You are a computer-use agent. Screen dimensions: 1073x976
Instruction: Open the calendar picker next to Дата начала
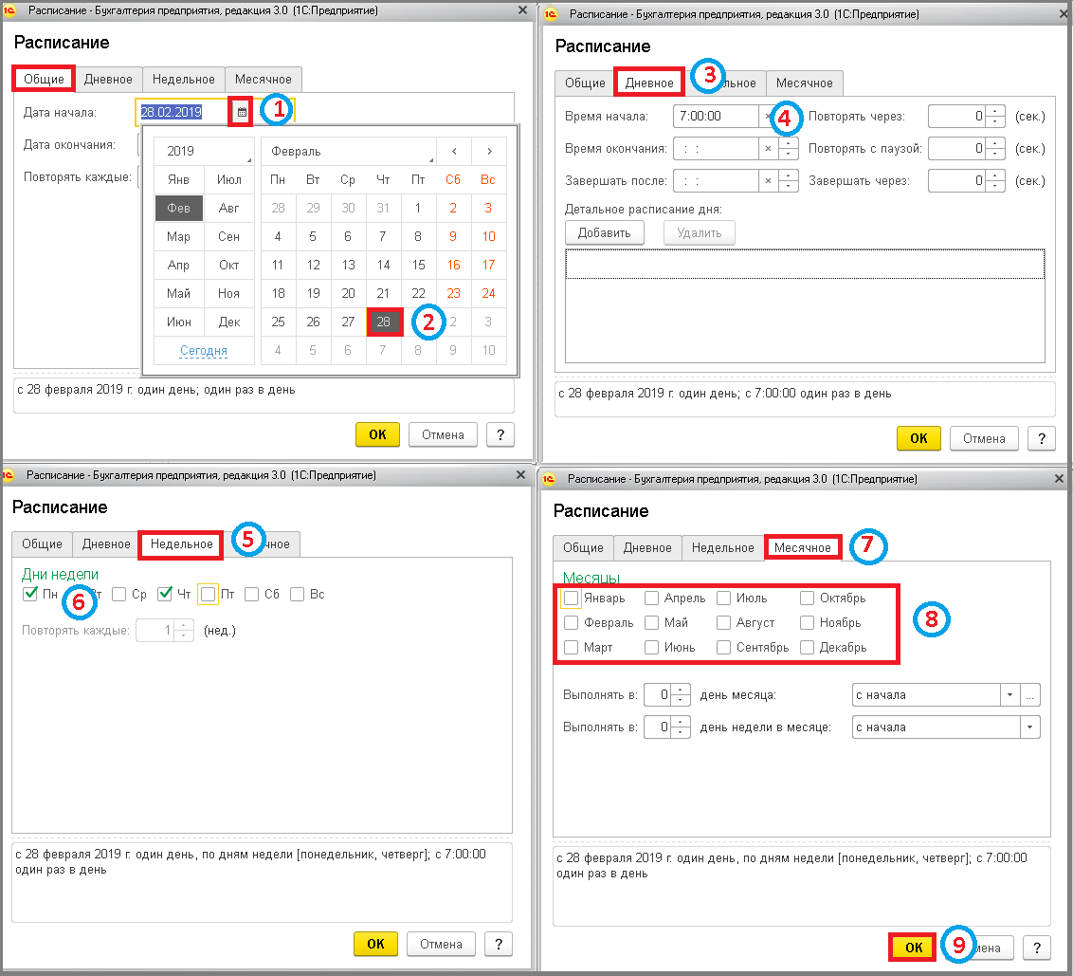coord(242,112)
